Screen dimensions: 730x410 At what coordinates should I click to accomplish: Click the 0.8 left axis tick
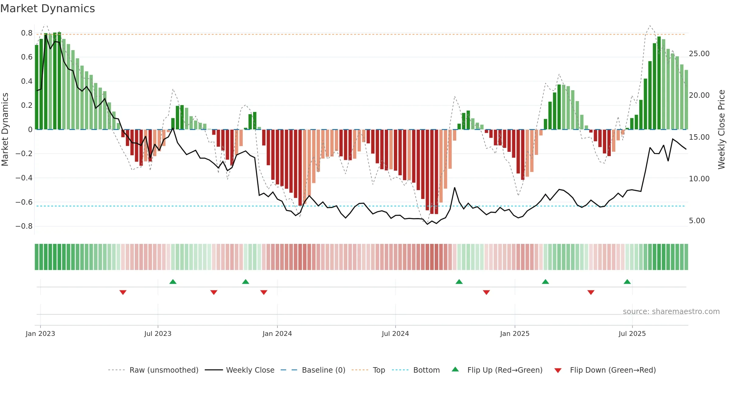click(27, 33)
